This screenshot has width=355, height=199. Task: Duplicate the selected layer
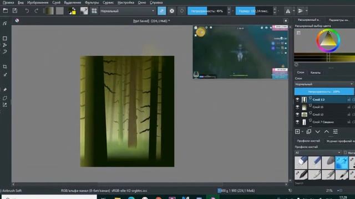point(308,132)
